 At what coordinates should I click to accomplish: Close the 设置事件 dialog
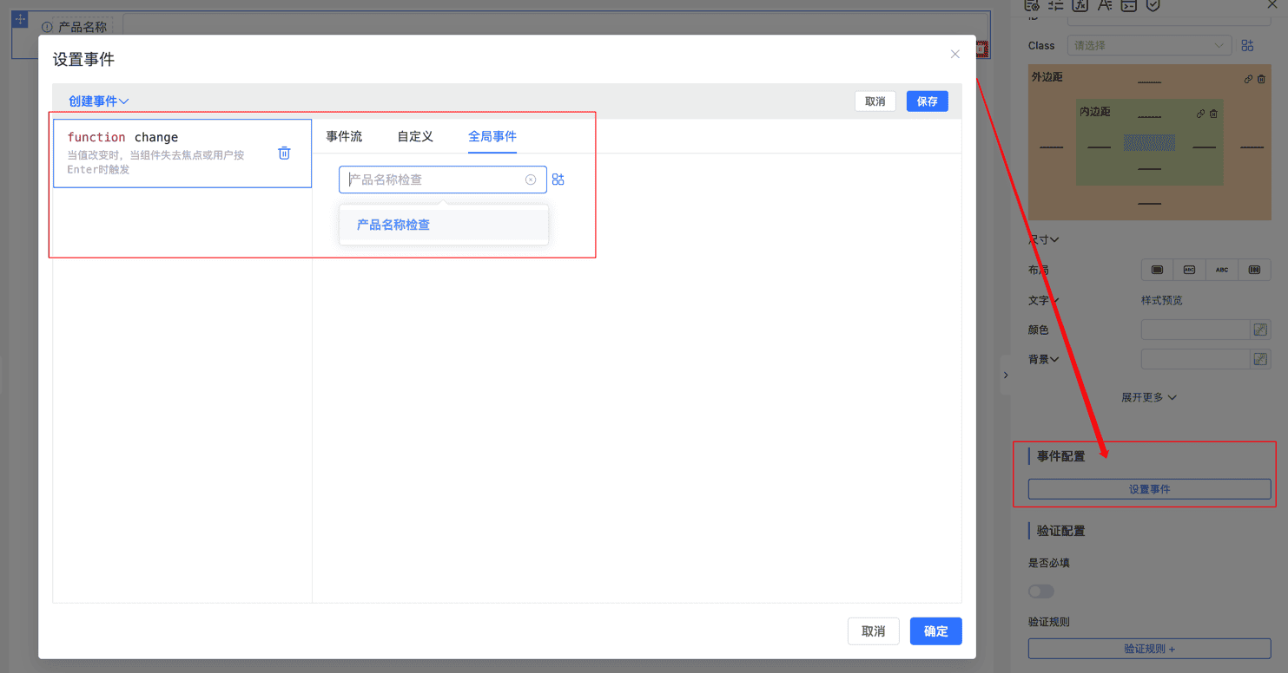click(x=954, y=55)
